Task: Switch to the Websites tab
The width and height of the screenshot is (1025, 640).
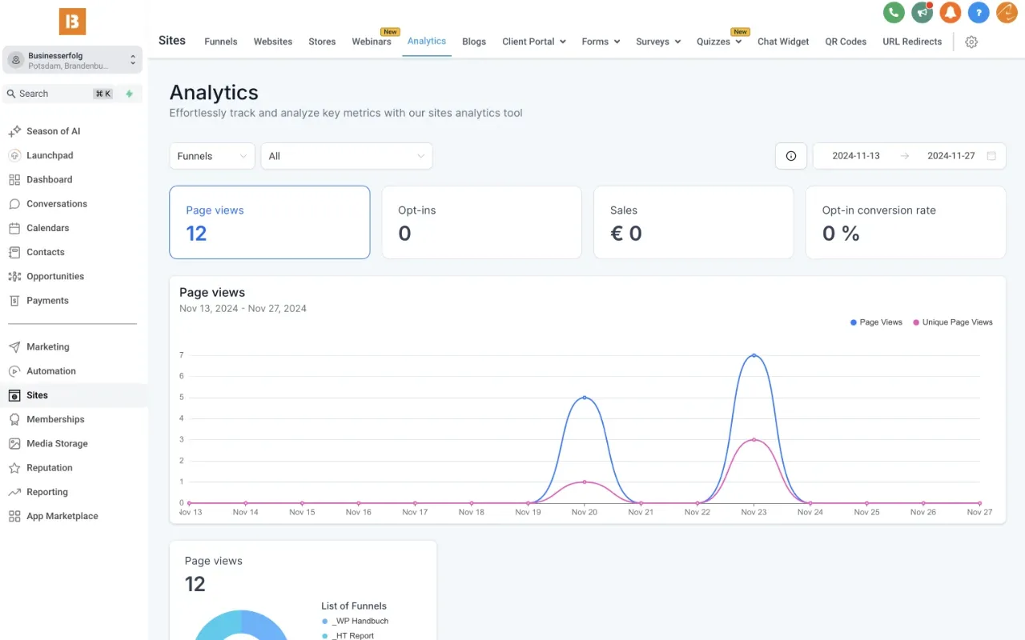Action: coord(272,41)
